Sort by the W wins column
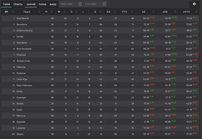202x139 pixels. 59,12
